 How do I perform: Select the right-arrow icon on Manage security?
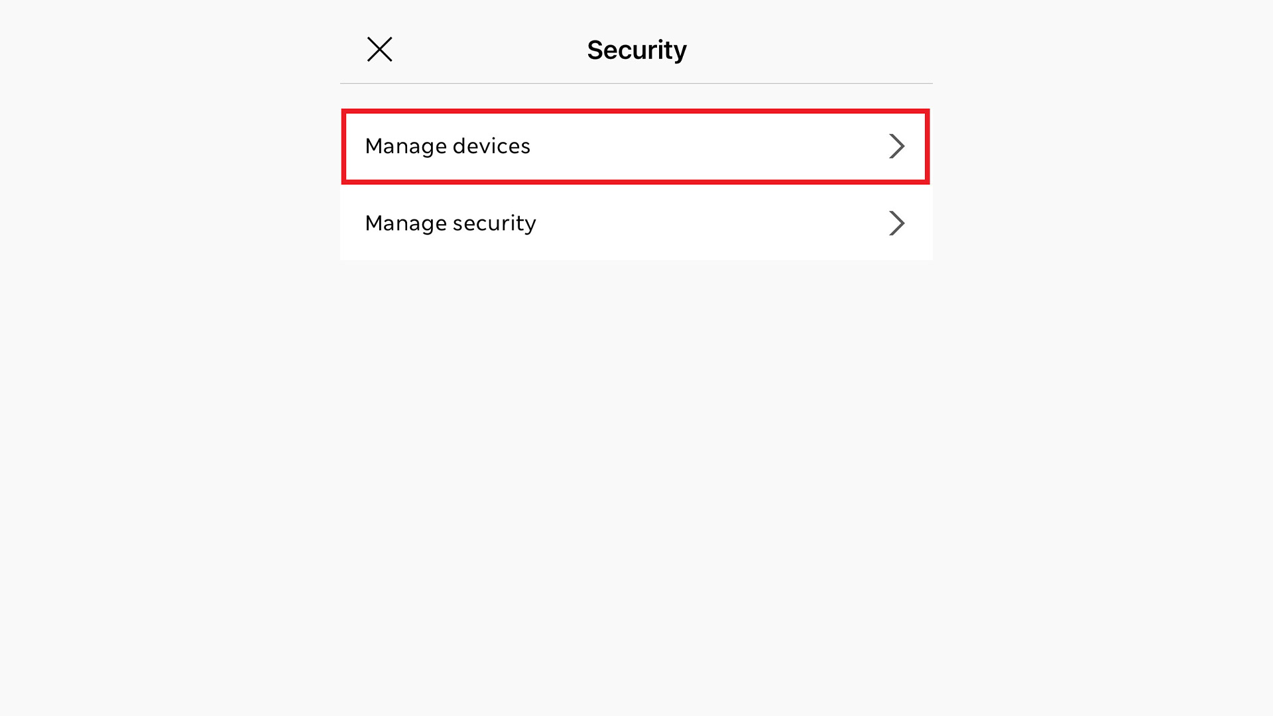(x=898, y=223)
